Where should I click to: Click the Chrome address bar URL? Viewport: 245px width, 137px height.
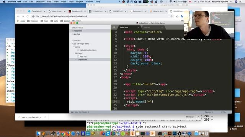coord(64,16)
